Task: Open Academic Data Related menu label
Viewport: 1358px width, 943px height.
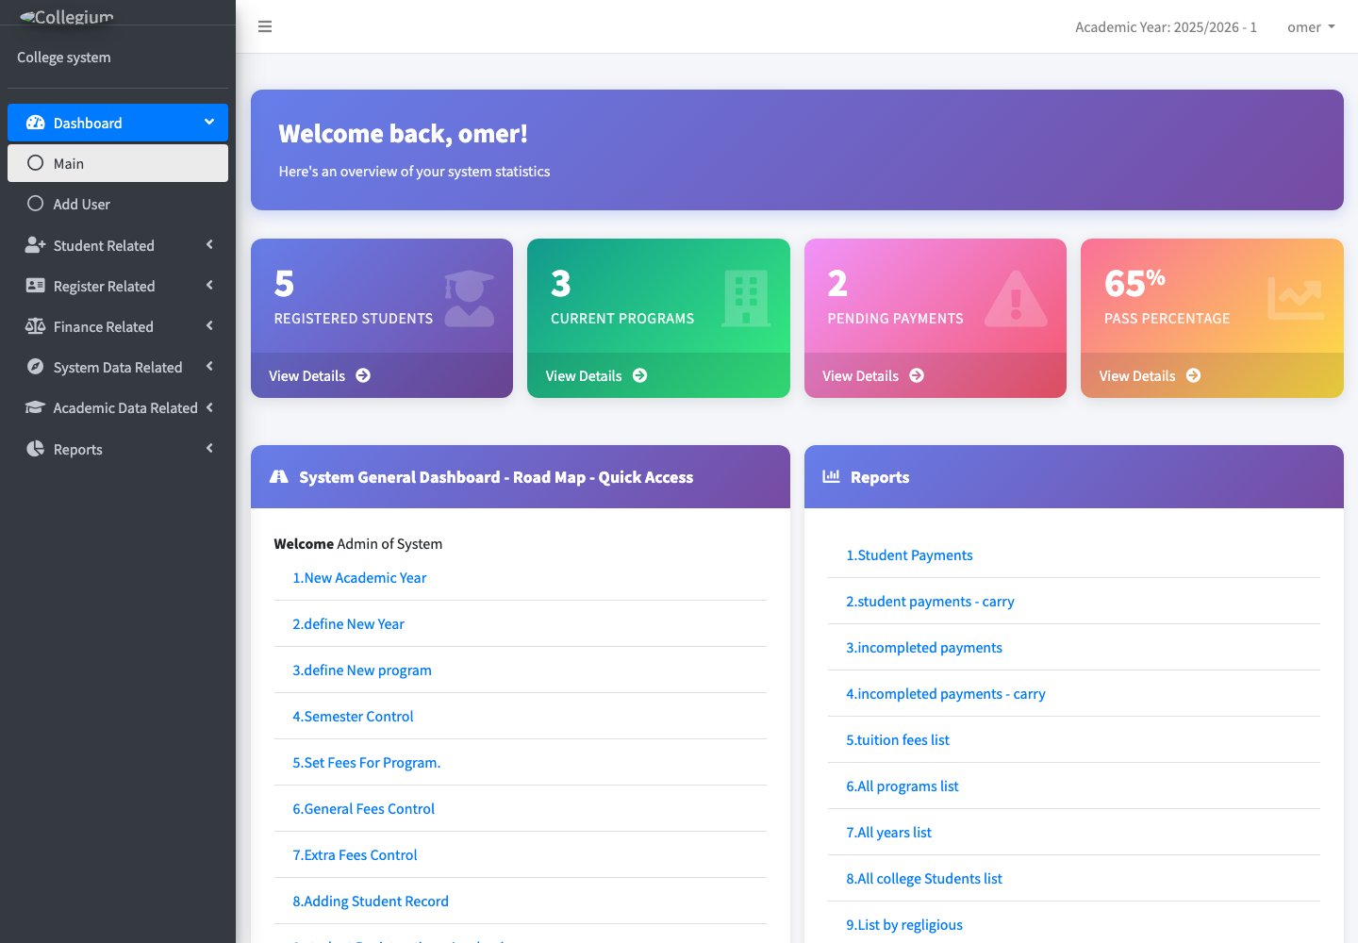Action: 125,407
